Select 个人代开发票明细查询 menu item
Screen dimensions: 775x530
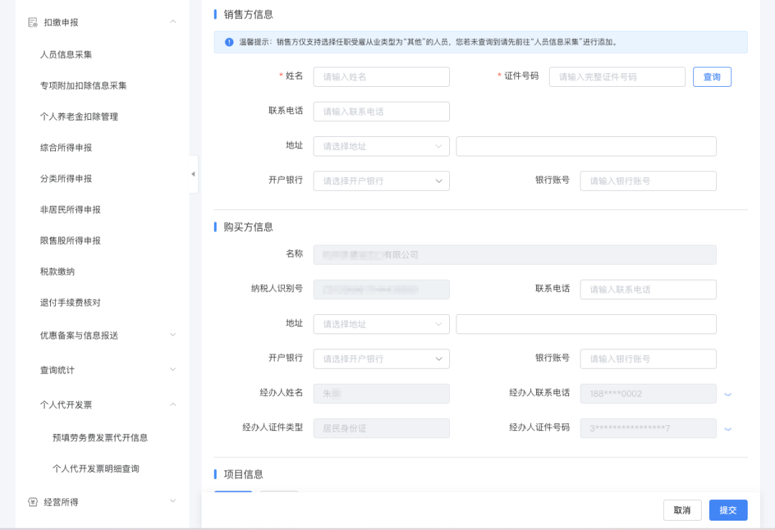pyautogui.click(x=95, y=469)
